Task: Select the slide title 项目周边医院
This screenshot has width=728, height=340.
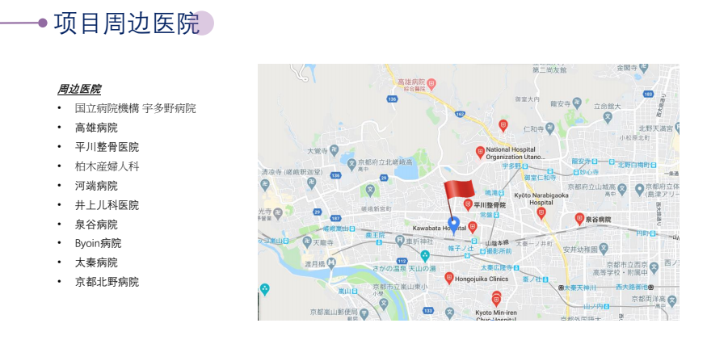Action: coord(127,23)
